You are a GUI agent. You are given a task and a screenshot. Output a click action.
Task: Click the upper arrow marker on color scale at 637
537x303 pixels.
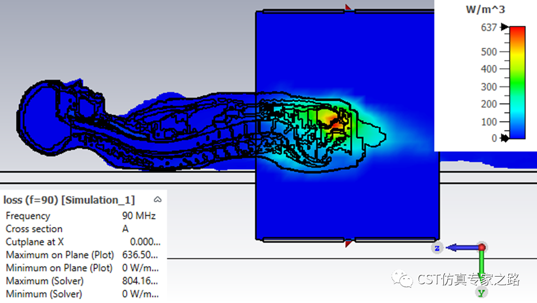pos(505,26)
